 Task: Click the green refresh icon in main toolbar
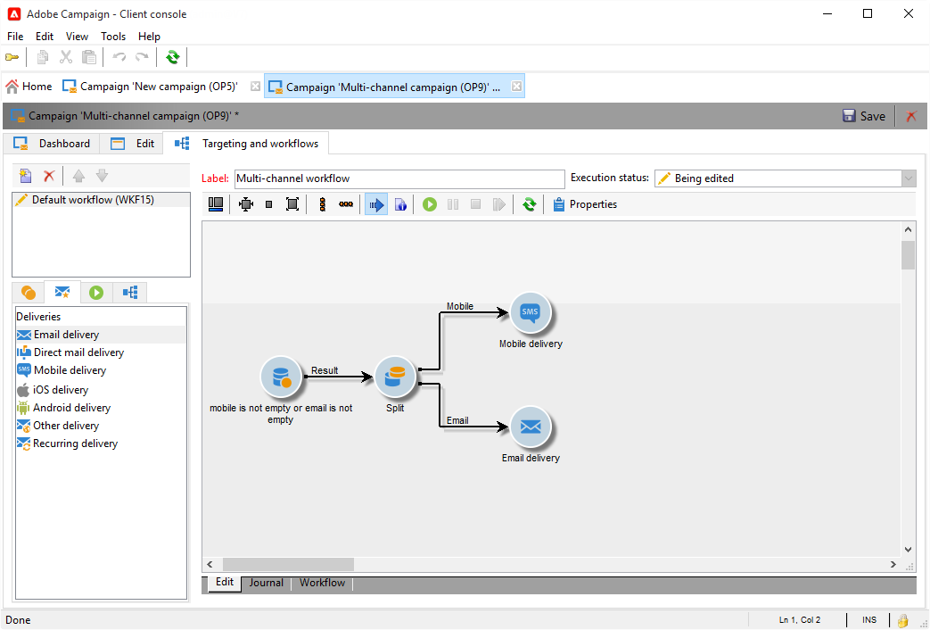click(x=173, y=57)
